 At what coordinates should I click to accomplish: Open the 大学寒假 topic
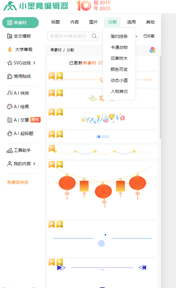[20, 49]
